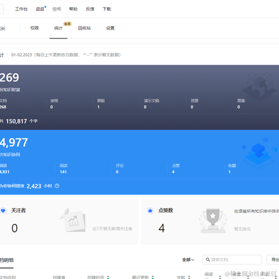Click the 评论 statistic label

[x=120, y=166]
